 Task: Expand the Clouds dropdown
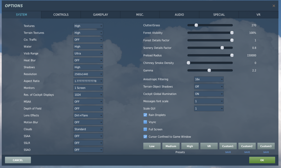point(88,129)
